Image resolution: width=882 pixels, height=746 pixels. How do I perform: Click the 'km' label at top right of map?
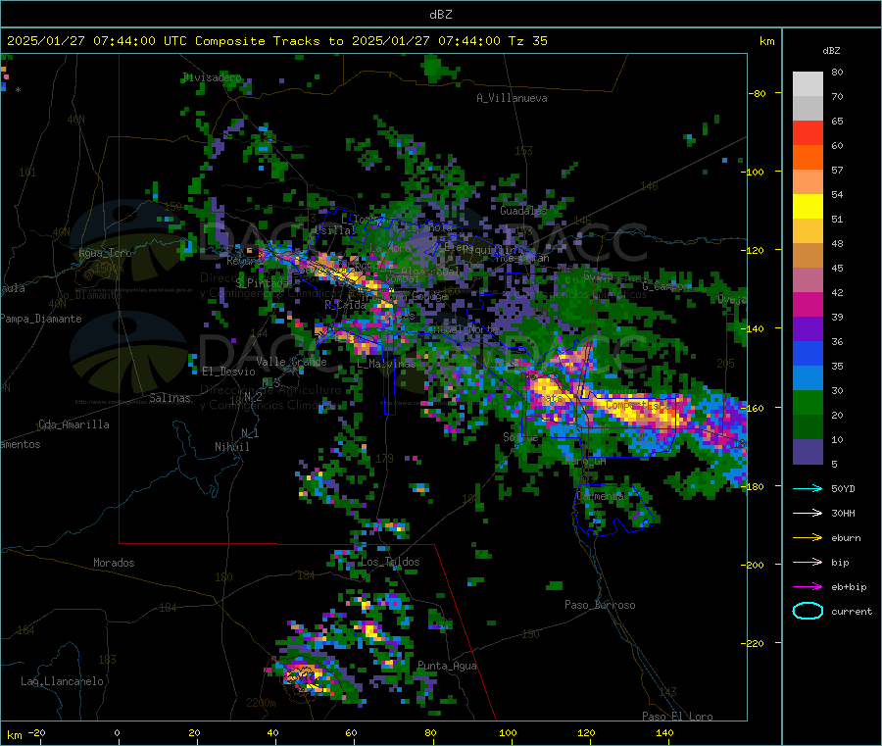point(766,41)
